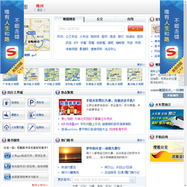
Task: Click the 更改 city link
Action: [40, 10]
